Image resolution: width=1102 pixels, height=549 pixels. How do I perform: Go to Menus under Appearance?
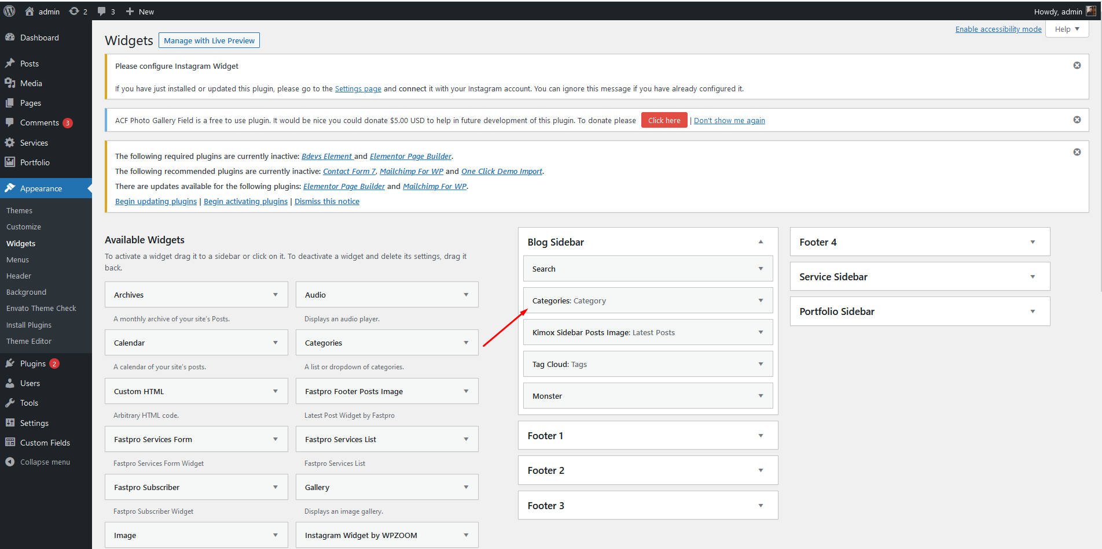pyautogui.click(x=17, y=260)
